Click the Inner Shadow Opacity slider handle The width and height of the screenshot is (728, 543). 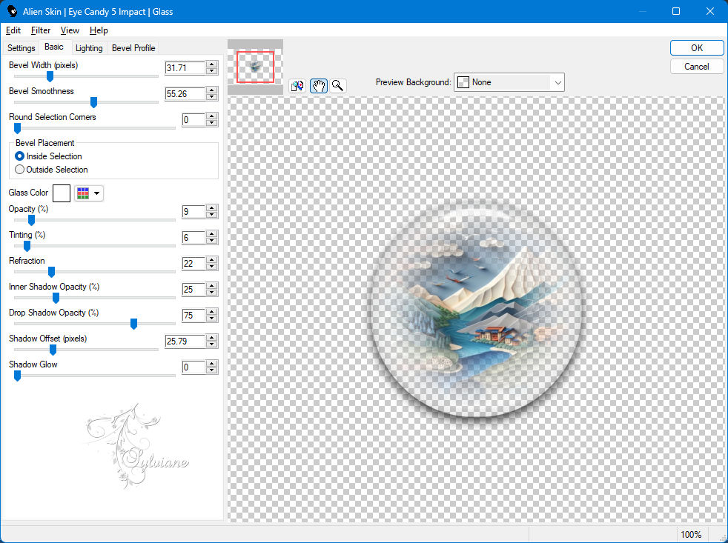coord(56,298)
